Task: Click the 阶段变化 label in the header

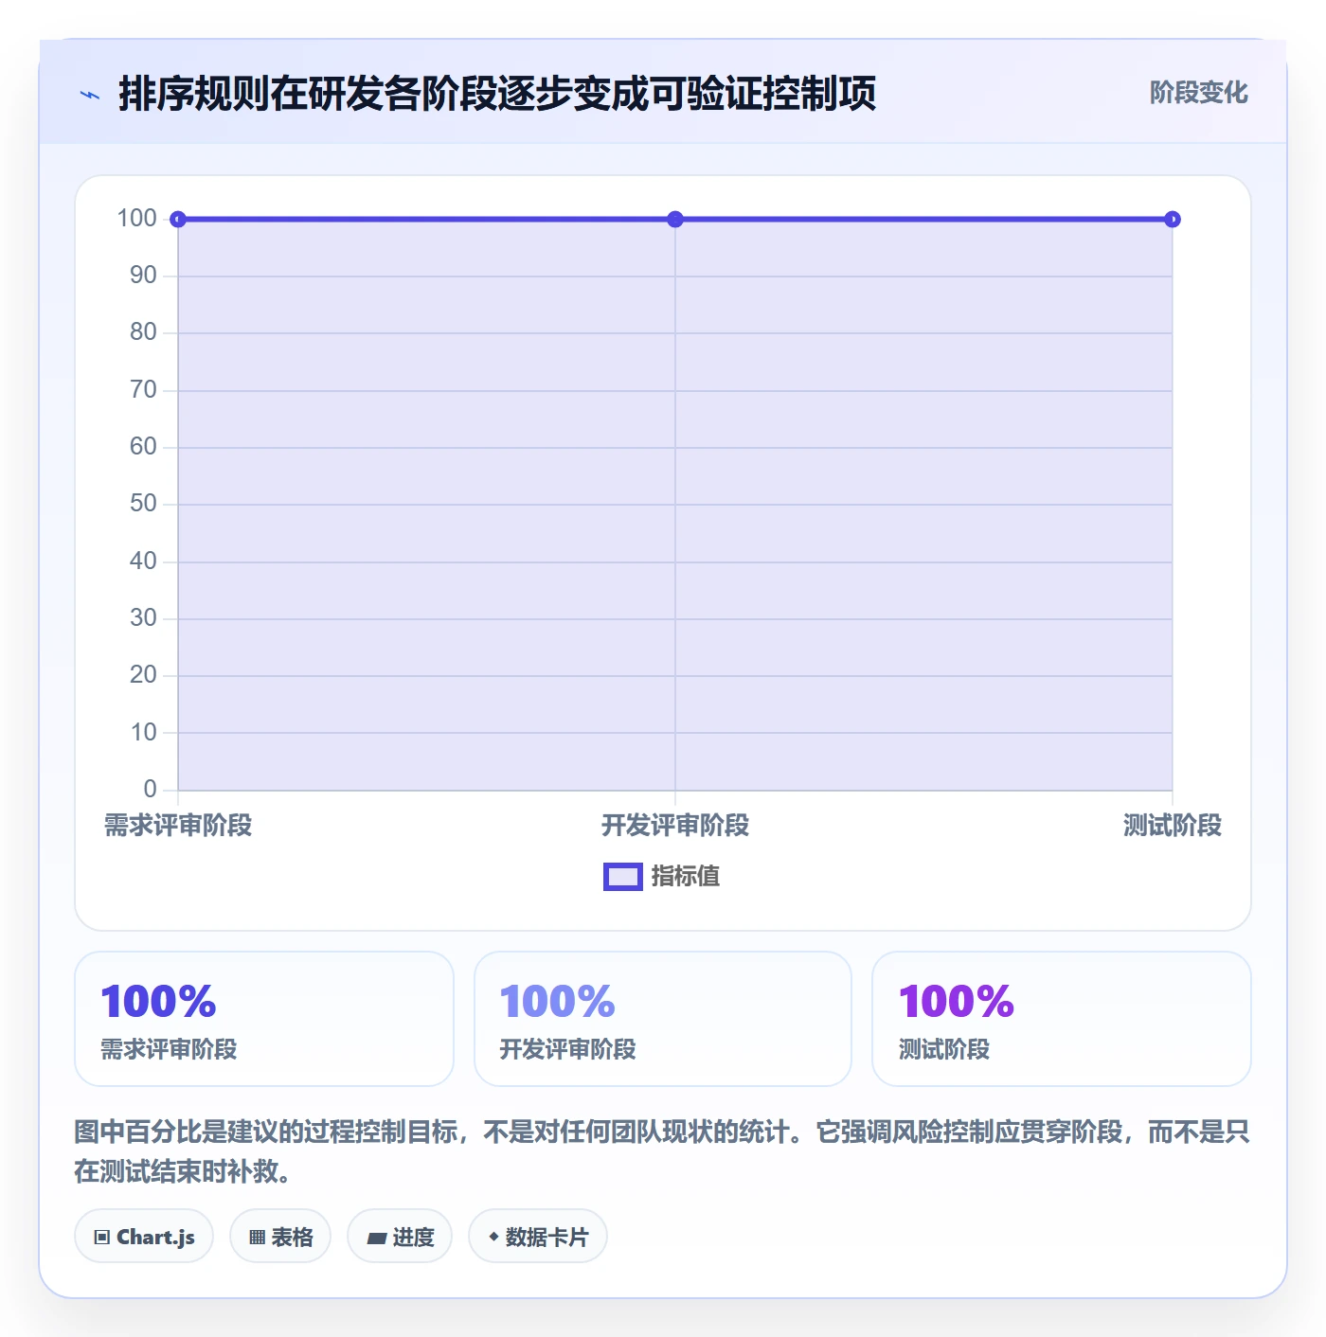Action: pyautogui.click(x=1198, y=93)
